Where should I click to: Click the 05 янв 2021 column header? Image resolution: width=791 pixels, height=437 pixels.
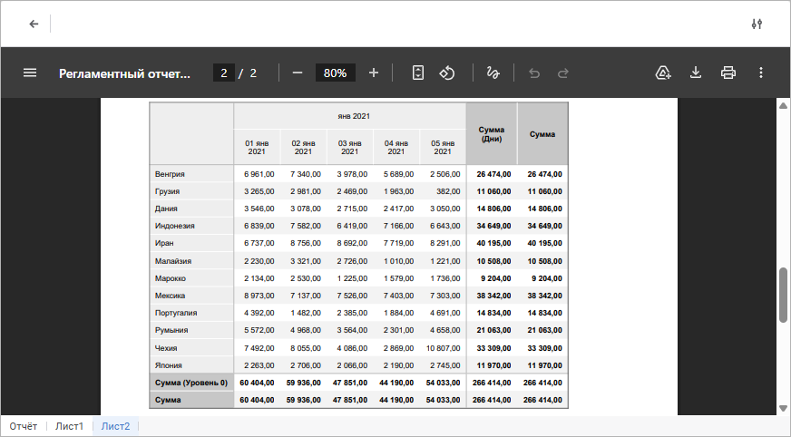tap(443, 147)
